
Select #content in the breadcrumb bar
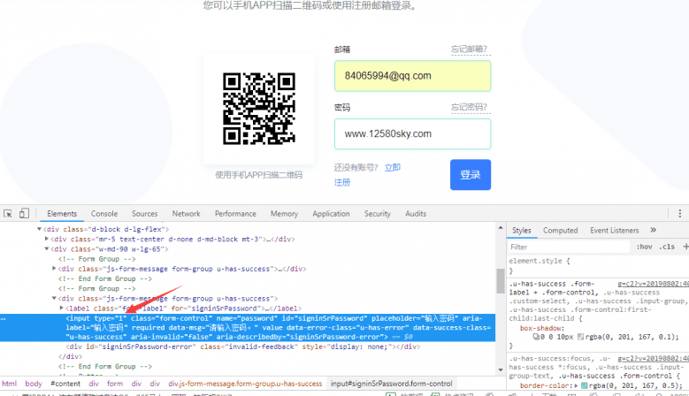pyautogui.click(x=65, y=384)
